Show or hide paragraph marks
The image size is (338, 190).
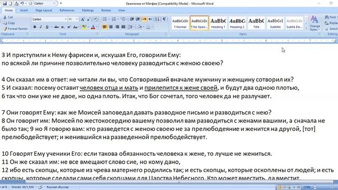(164, 20)
